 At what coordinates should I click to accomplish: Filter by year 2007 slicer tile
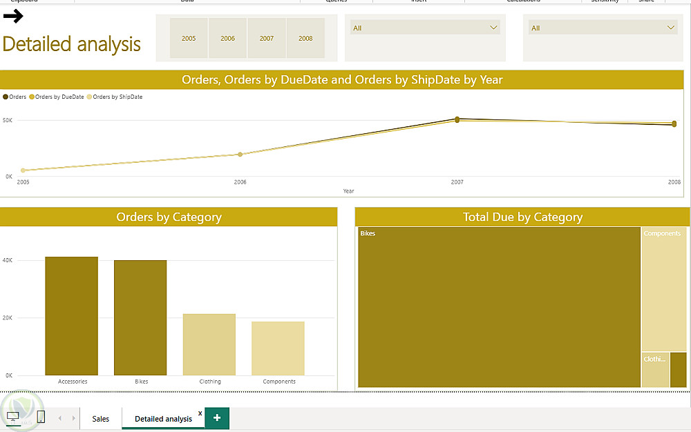click(267, 38)
